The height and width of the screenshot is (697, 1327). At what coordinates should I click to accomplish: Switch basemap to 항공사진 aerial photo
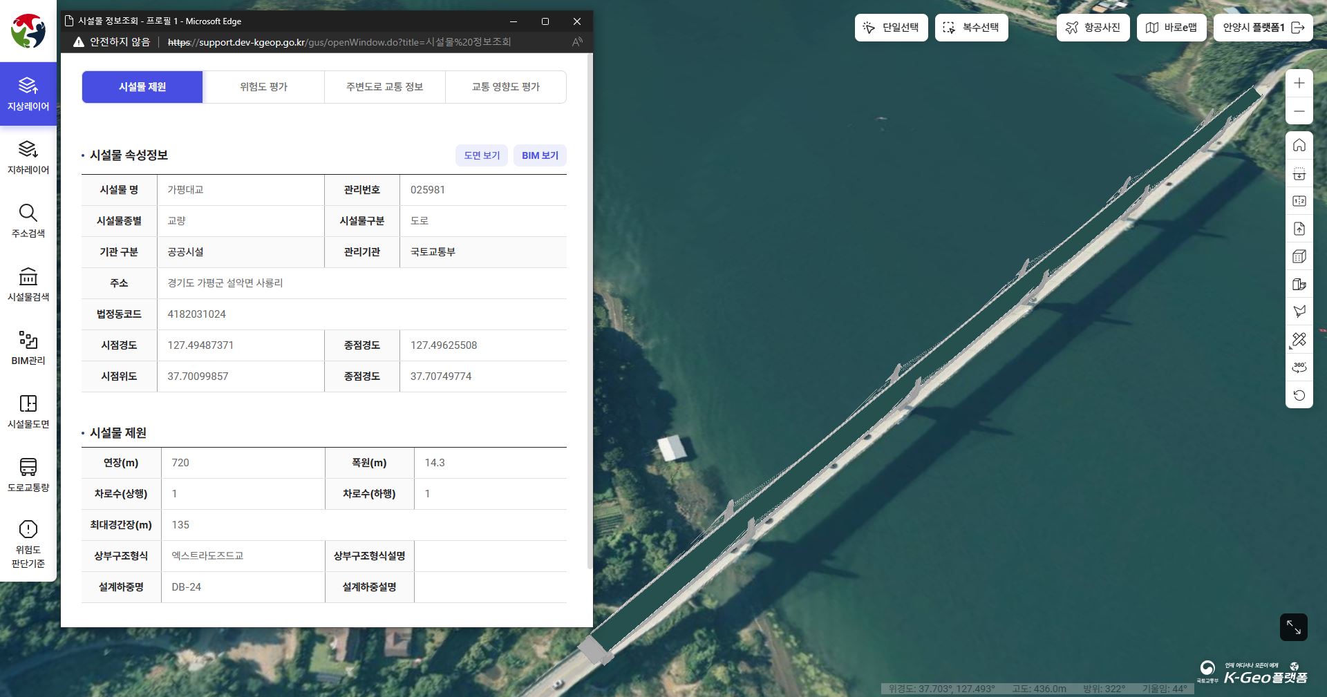pyautogui.click(x=1093, y=28)
